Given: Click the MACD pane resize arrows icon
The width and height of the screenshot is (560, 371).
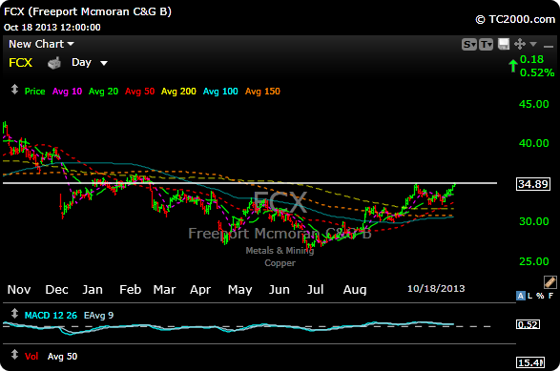Looking at the screenshot, I should tap(14, 314).
